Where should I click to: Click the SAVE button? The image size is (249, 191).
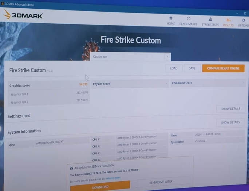[x=192, y=68]
